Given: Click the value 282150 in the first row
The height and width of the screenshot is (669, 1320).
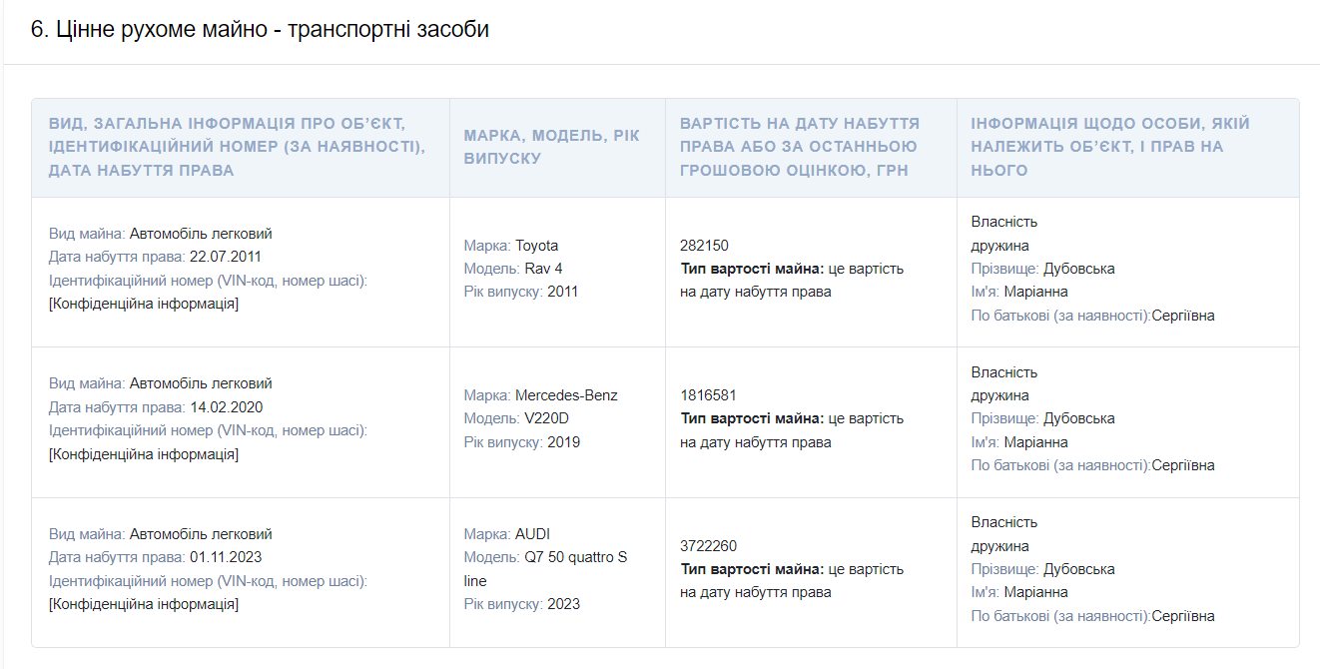Looking at the screenshot, I should coord(704,246).
